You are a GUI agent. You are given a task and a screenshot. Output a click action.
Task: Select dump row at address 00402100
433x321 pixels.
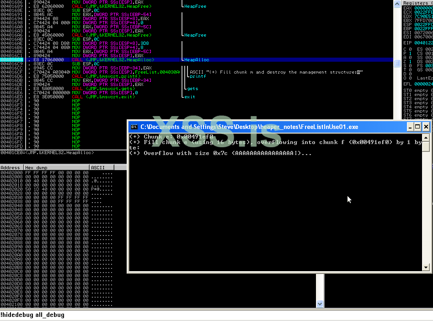(57, 305)
